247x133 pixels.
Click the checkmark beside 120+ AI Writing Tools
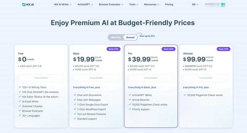click(x=20, y=87)
